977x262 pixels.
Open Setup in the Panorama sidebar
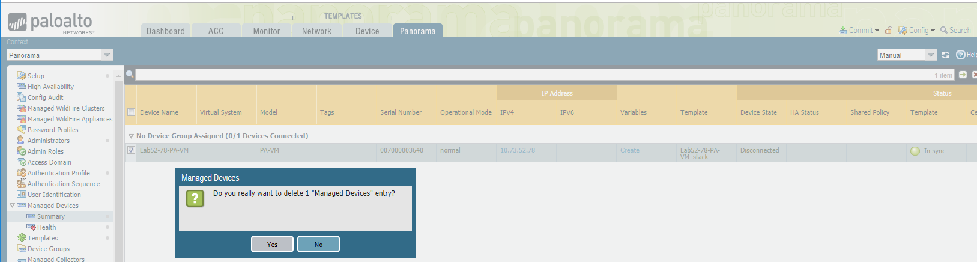36,76
